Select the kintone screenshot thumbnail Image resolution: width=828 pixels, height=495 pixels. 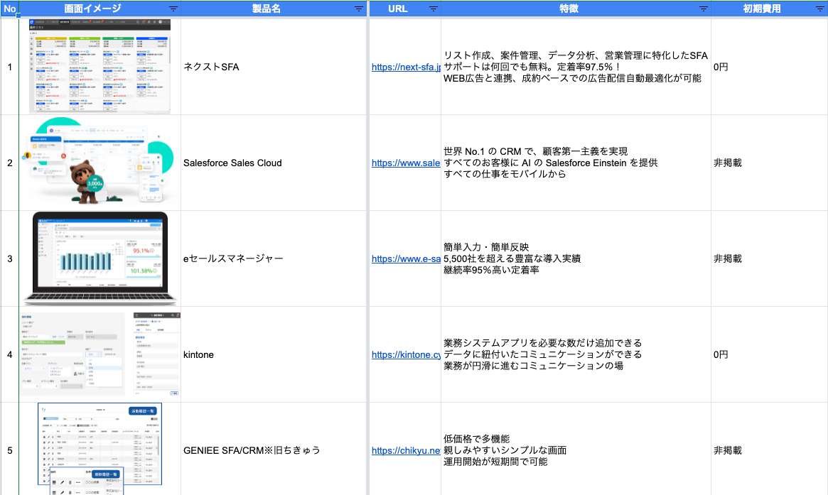point(100,354)
